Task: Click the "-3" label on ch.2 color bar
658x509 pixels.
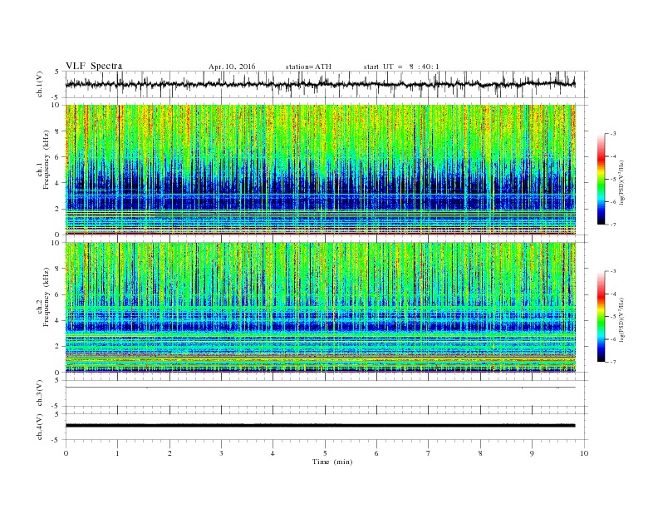Action: point(613,271)
